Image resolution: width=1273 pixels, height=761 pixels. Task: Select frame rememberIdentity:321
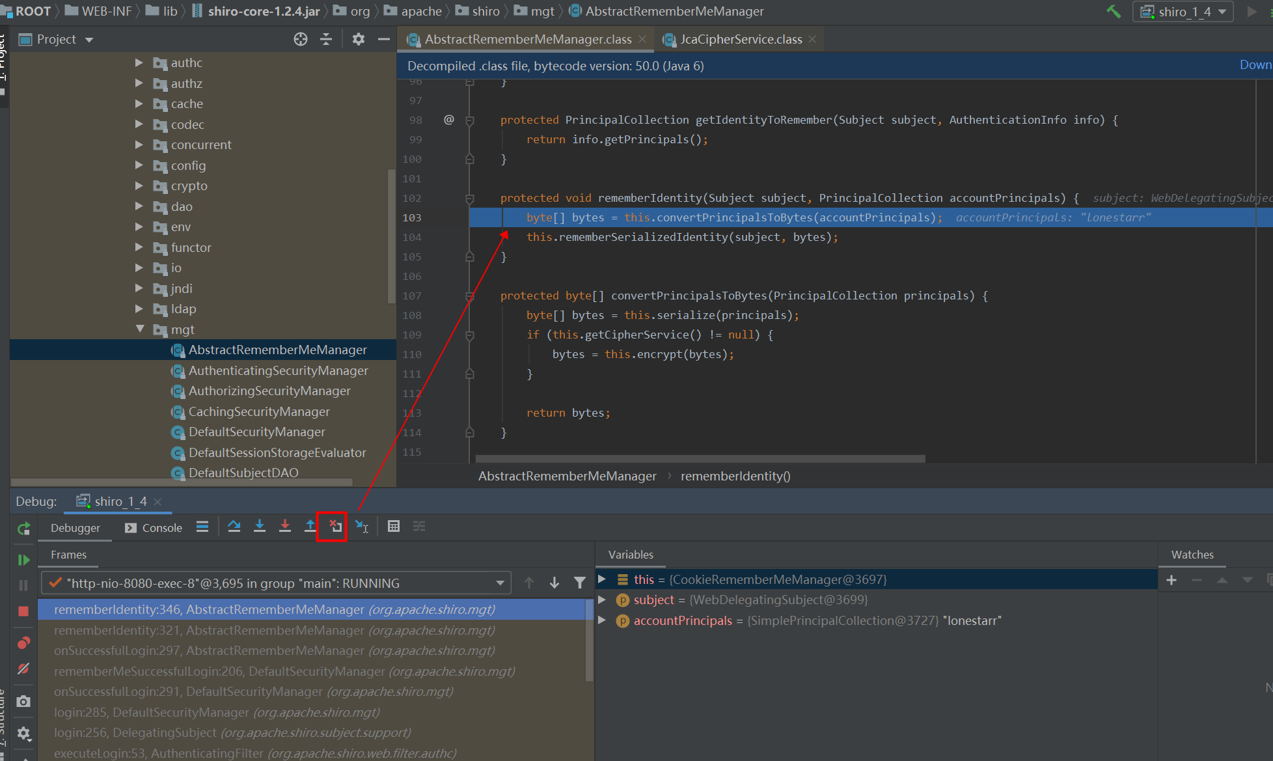click(312, 630)
